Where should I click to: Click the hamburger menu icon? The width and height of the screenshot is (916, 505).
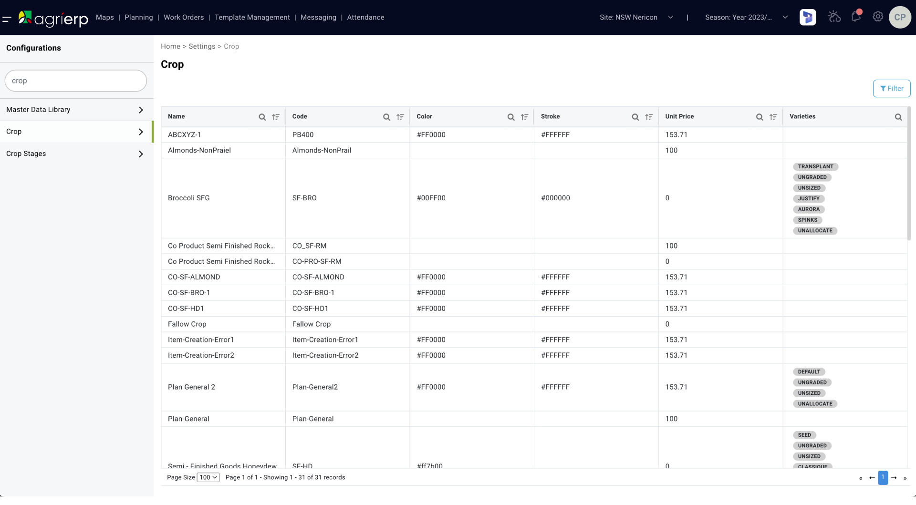[x=7, y=19]
